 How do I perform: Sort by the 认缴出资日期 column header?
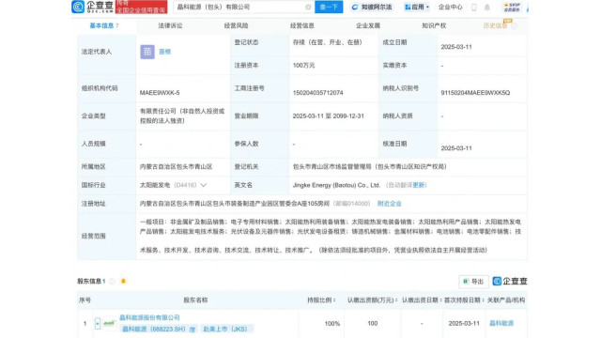coord(422,300)
